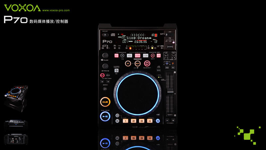
Task: Click the USB port slot
Action: tap(170, 35)
